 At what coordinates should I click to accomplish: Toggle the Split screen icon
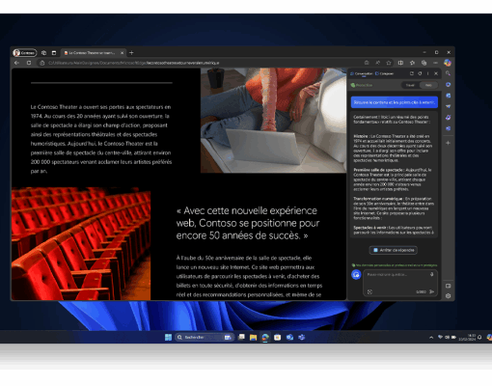coord(400,63)
